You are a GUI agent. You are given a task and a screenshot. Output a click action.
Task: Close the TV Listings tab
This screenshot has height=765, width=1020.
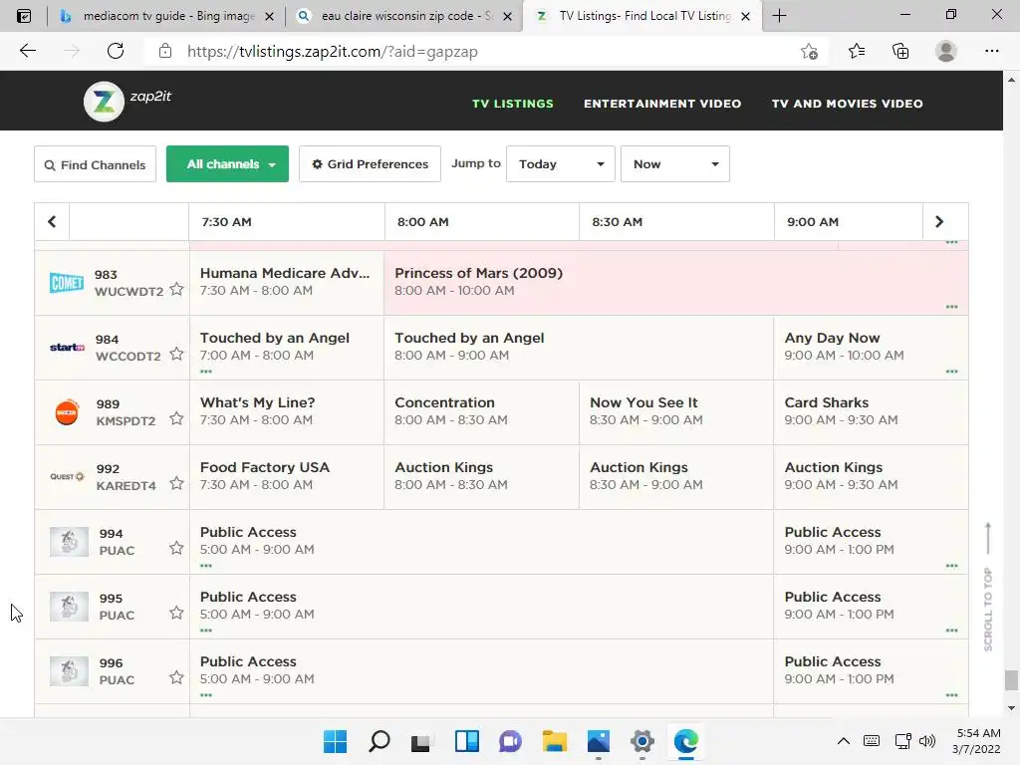(x=746, y=17)
